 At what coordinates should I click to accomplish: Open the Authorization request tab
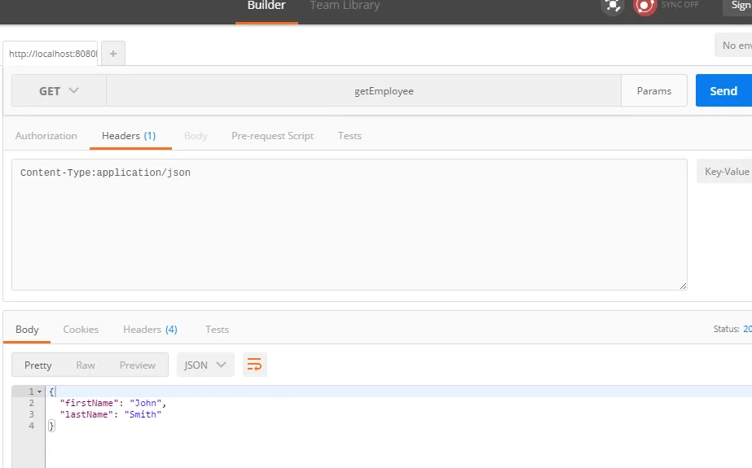click(x=46, y=136)
